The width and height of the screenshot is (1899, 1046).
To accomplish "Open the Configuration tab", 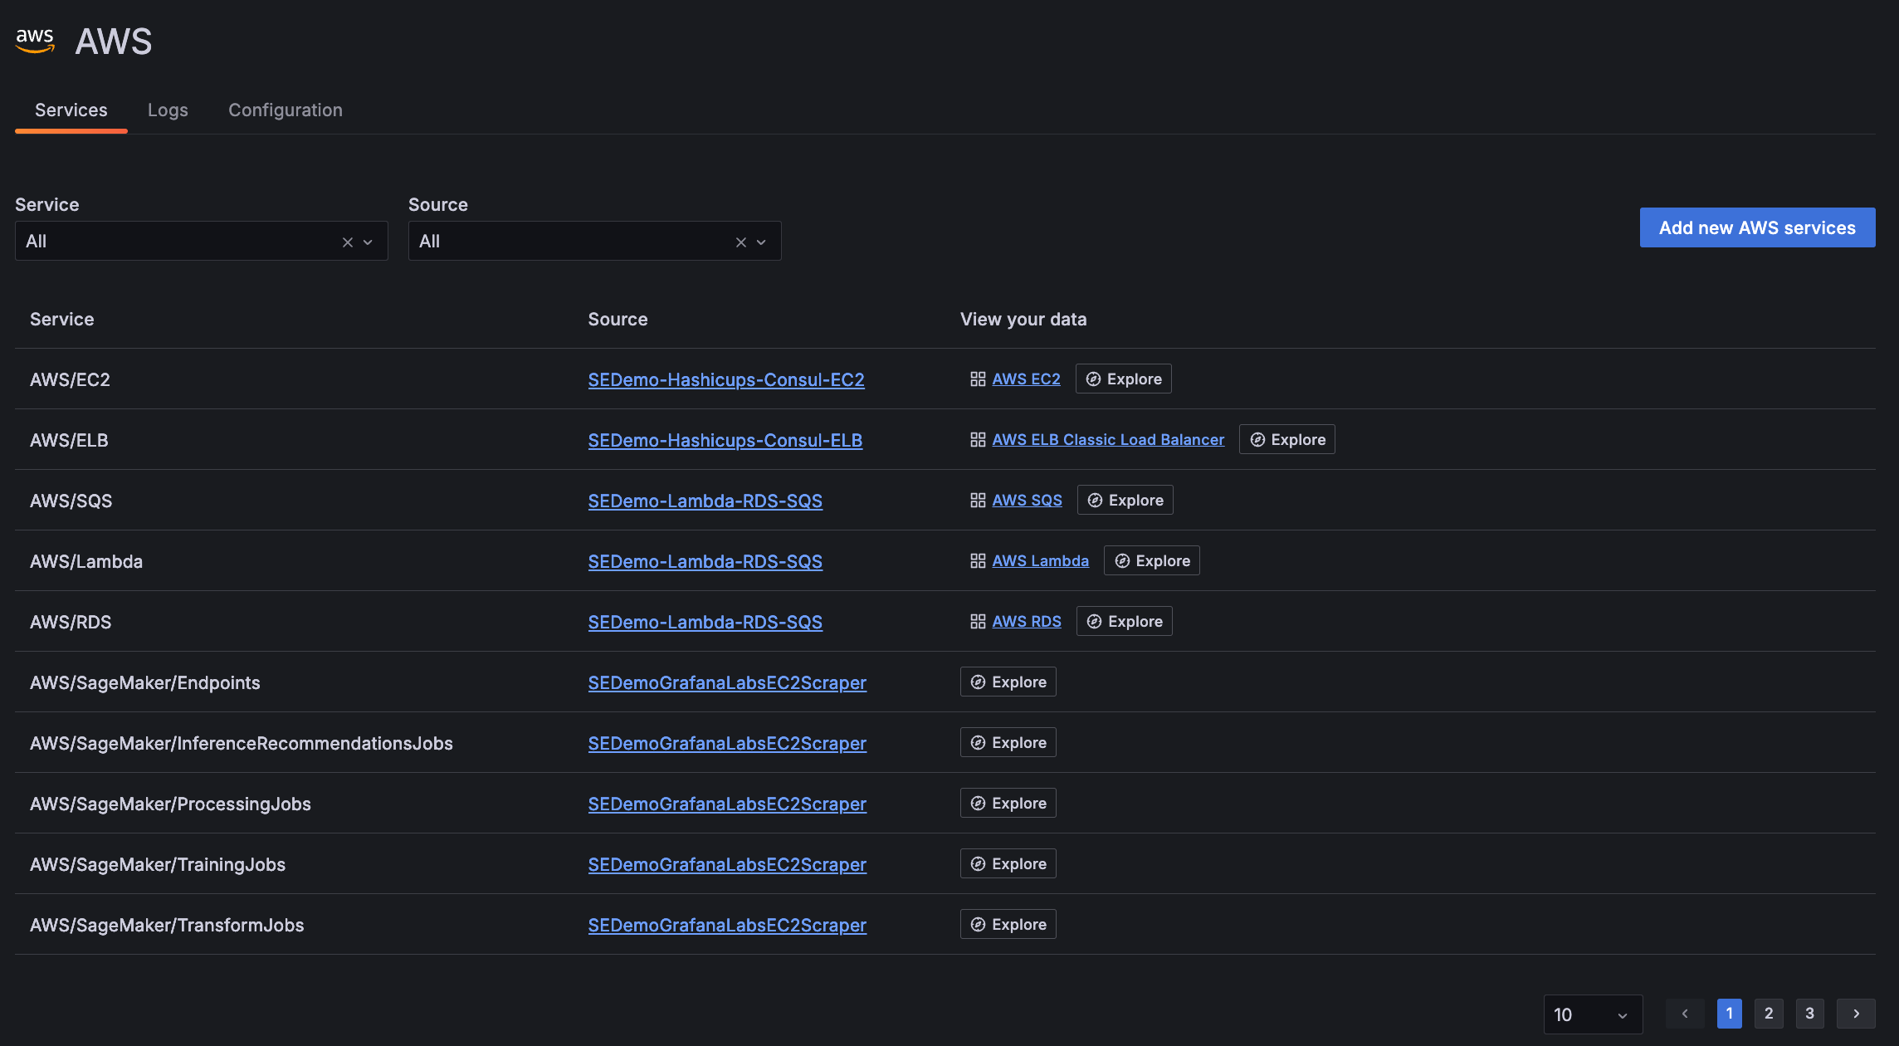I will pyautogui.click(x=286, y=110).
